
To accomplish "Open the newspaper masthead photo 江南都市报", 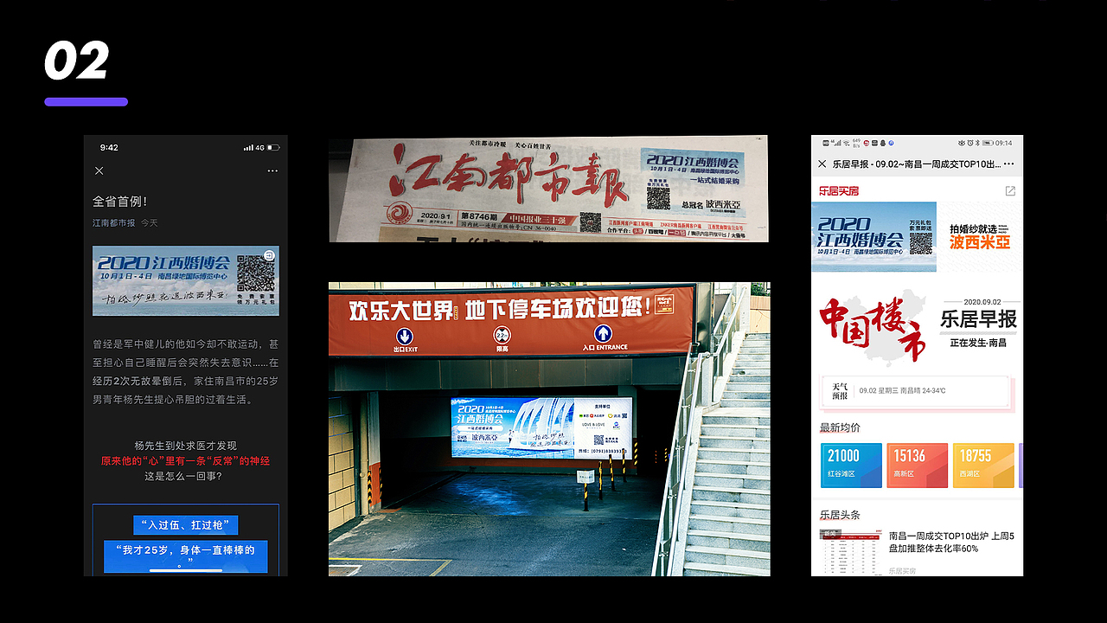I will (548, 189).
